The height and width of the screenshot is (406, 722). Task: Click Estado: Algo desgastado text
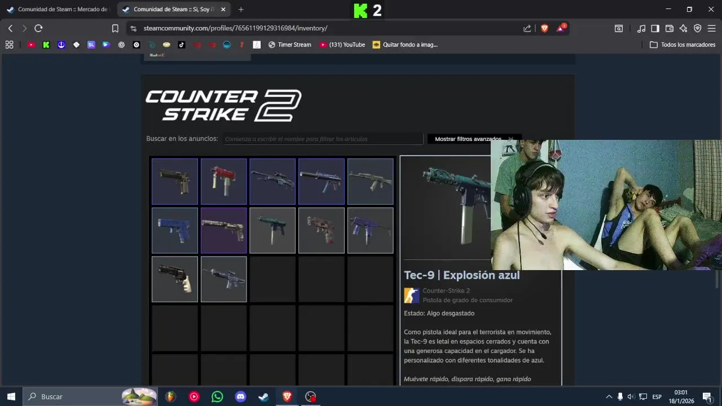[x=439, y=313]
